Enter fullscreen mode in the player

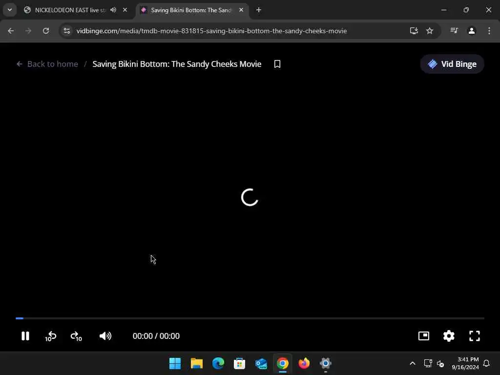(x=475, y=336)
